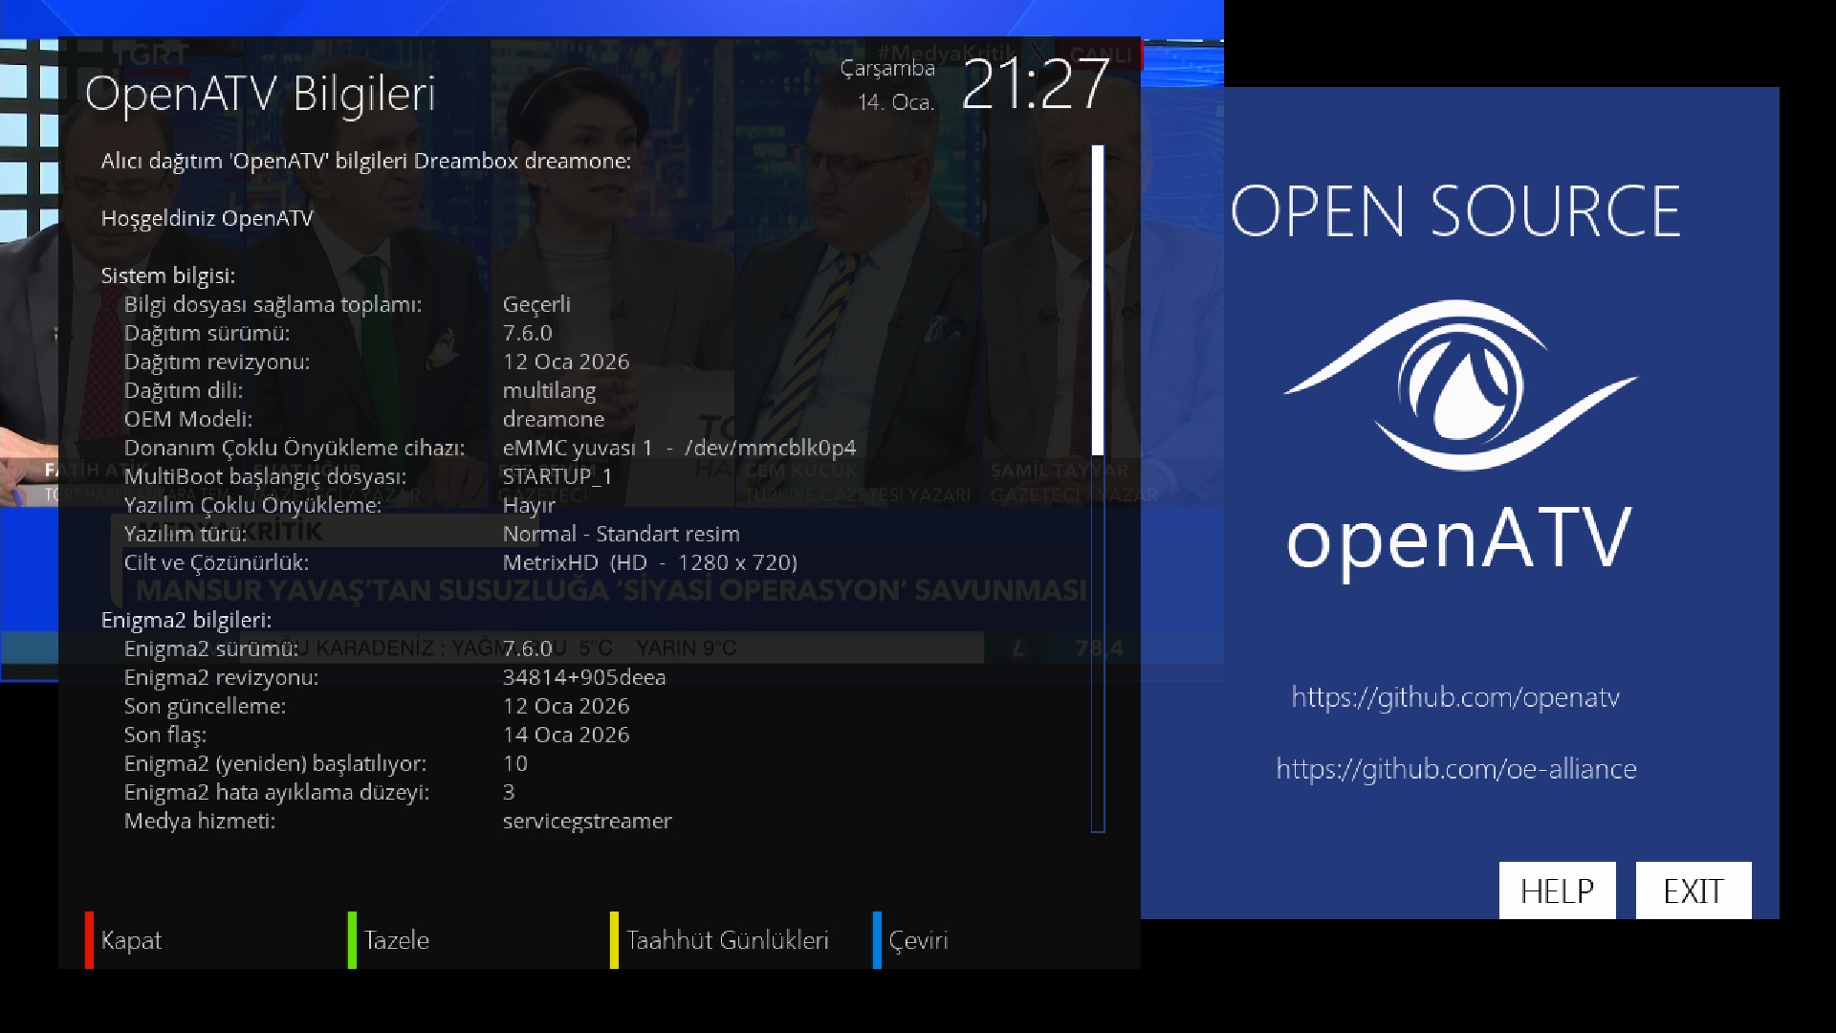Click the 'Dağıtım revizyonu:' row label
The width and height of the screenshot is (1836, 1033).
pos(217,363)
